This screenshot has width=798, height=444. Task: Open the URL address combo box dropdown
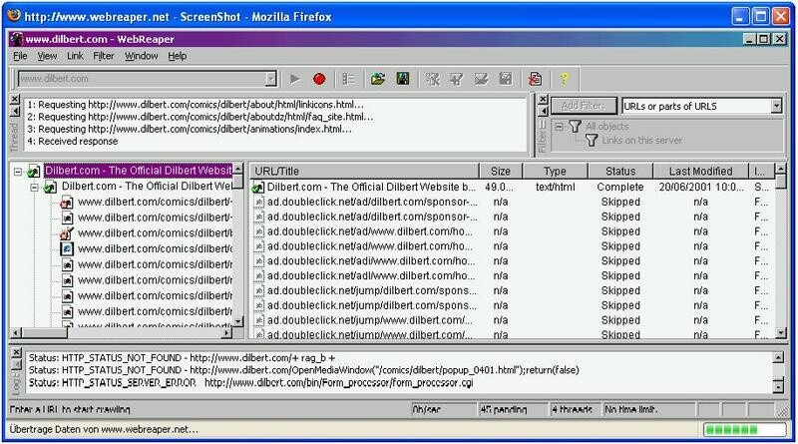click(270, 79)
